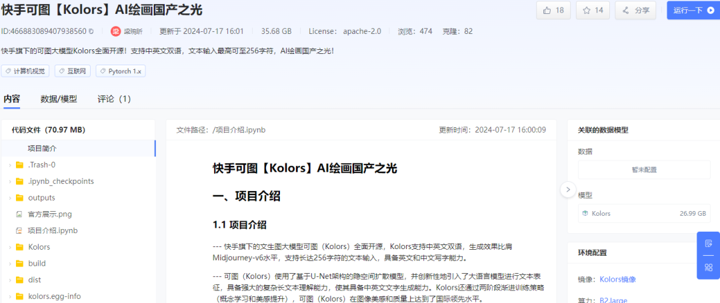Image resolution: width=720 pixels, height=303 pixels.
Task: Expand the .ipynb_checkpoints folder
Action: (x=9, y=182)
